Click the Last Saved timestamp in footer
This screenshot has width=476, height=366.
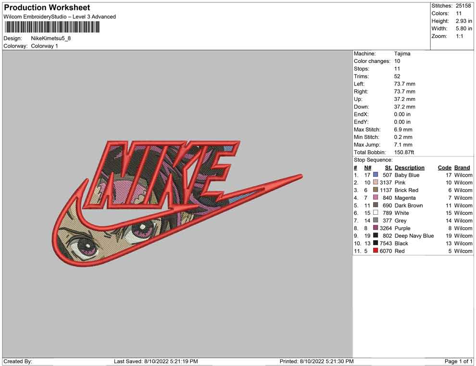tap(156, 361)
